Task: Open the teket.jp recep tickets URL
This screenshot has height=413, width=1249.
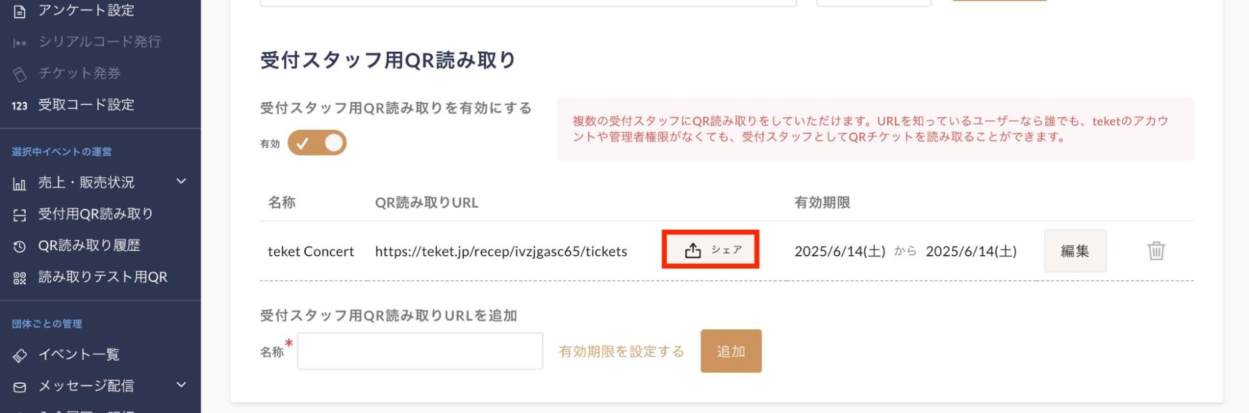Action: (501, 251)
